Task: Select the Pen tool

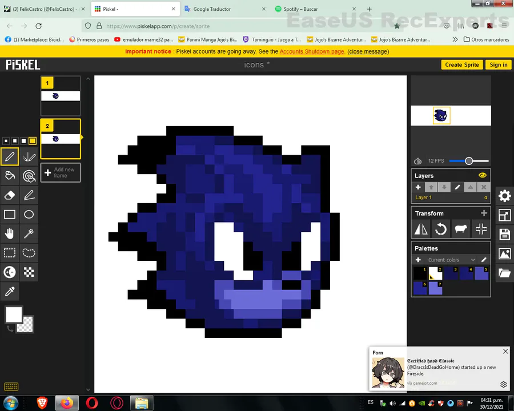Action: pyautogui.click(x=10, y=156)
